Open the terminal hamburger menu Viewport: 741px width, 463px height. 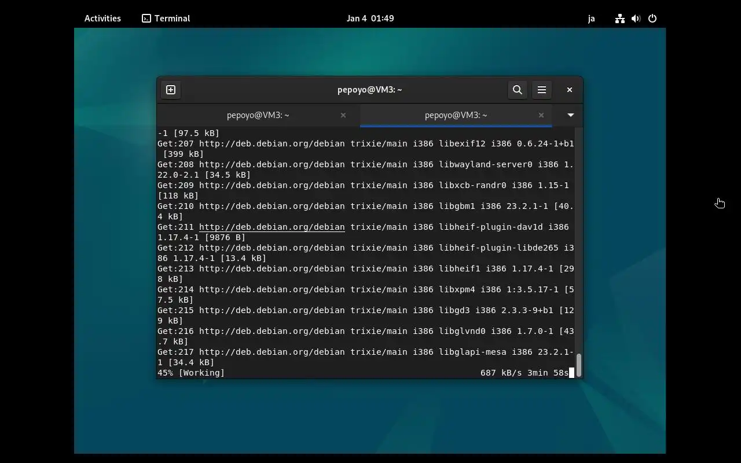coord(542,90)
